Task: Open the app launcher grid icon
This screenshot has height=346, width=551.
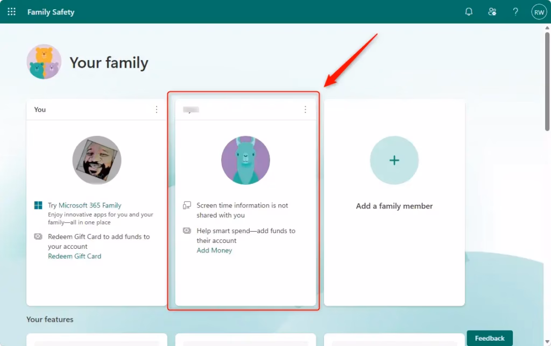Action: coord(12,12)
